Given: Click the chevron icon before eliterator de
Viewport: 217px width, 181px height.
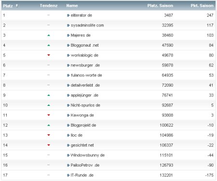Looking at the screenshot, I should point(68,15).
